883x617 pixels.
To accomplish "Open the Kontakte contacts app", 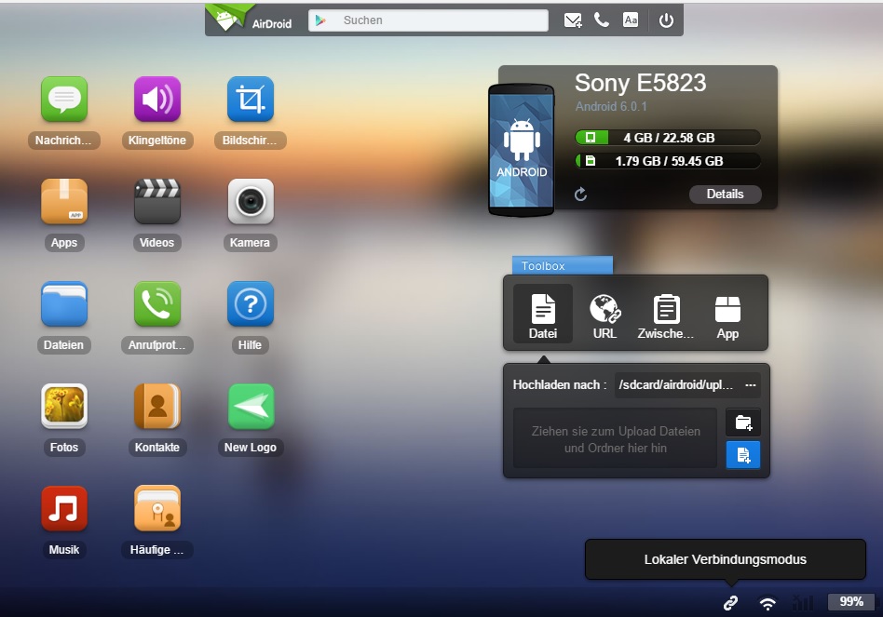I will coord(157,406).
